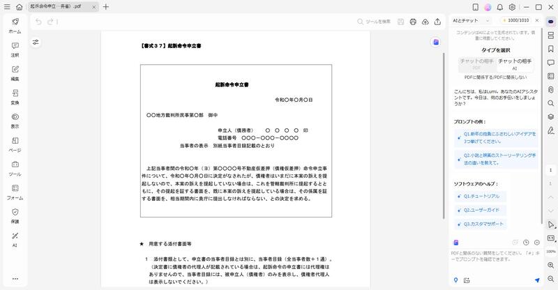Open the ページ page organizer

point(15,145)
